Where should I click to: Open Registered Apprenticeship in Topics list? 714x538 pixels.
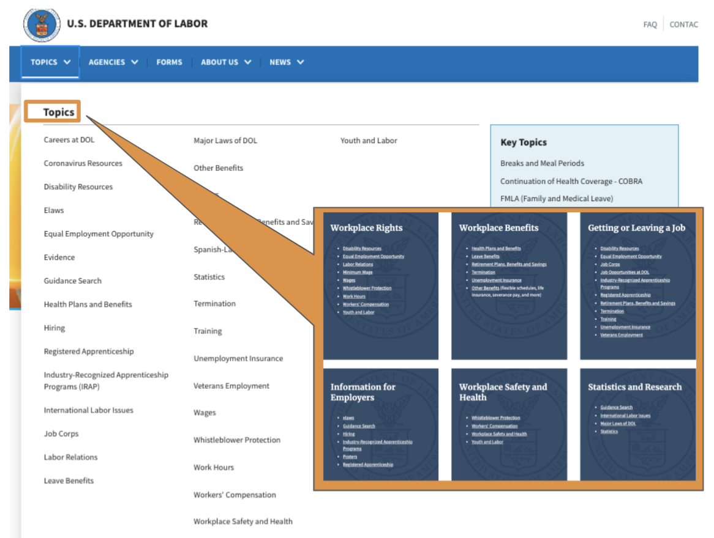(x=89, y=352)
